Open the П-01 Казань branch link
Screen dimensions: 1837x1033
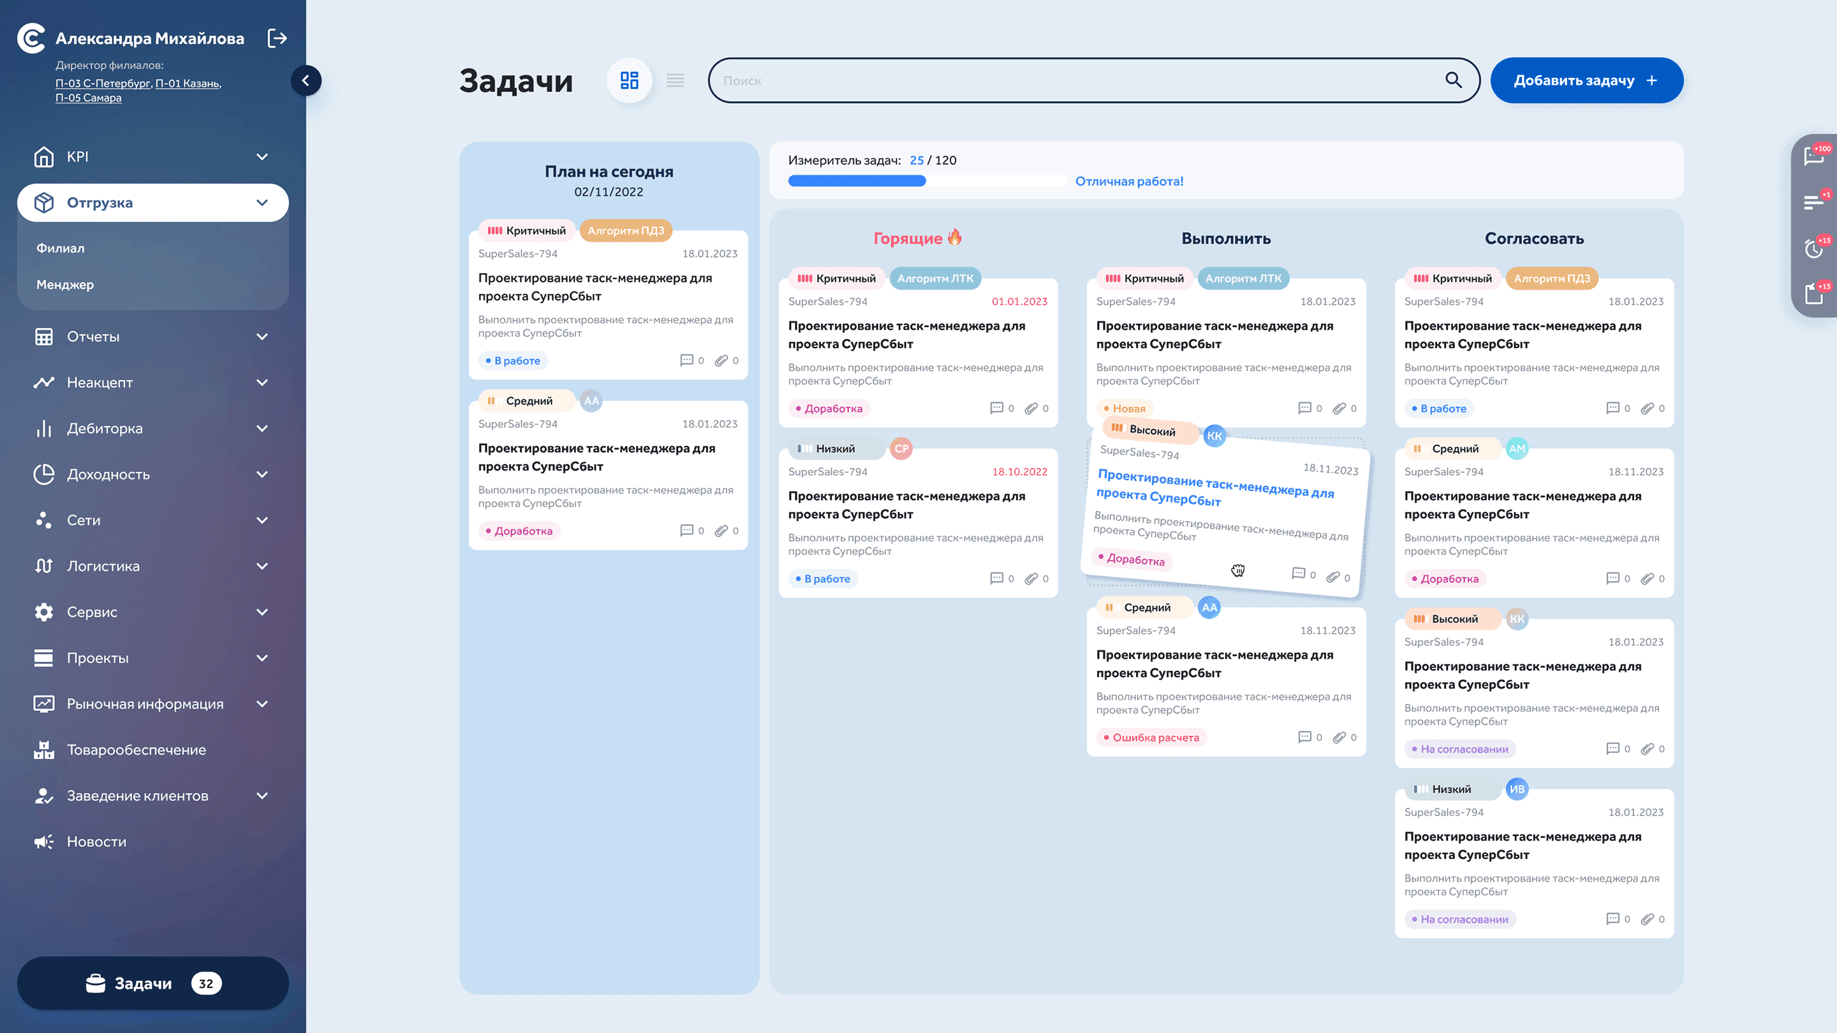pos(188,84)
